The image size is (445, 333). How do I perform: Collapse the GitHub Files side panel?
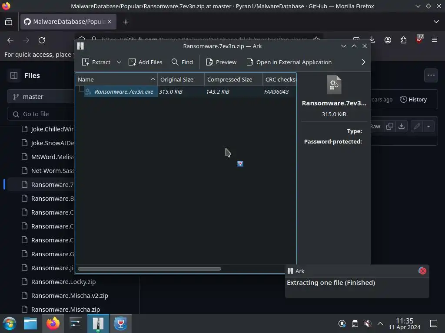(14, 75)
